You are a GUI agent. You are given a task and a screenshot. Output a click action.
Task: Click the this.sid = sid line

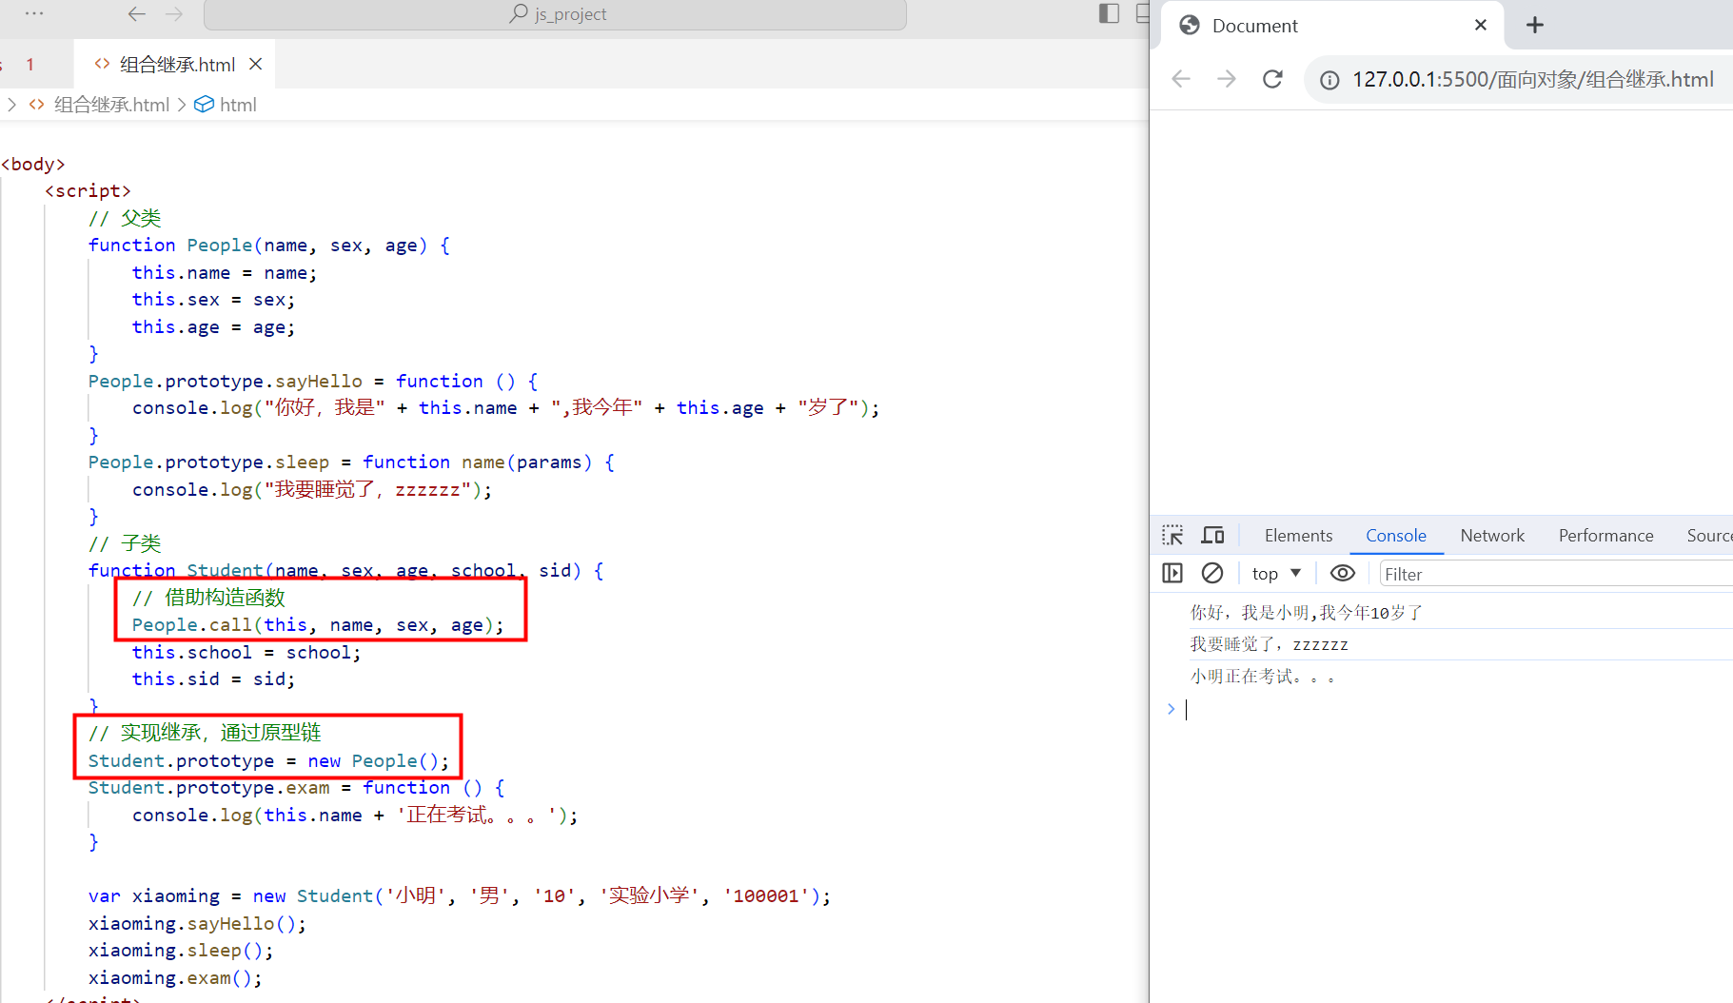tap(213, 679)
